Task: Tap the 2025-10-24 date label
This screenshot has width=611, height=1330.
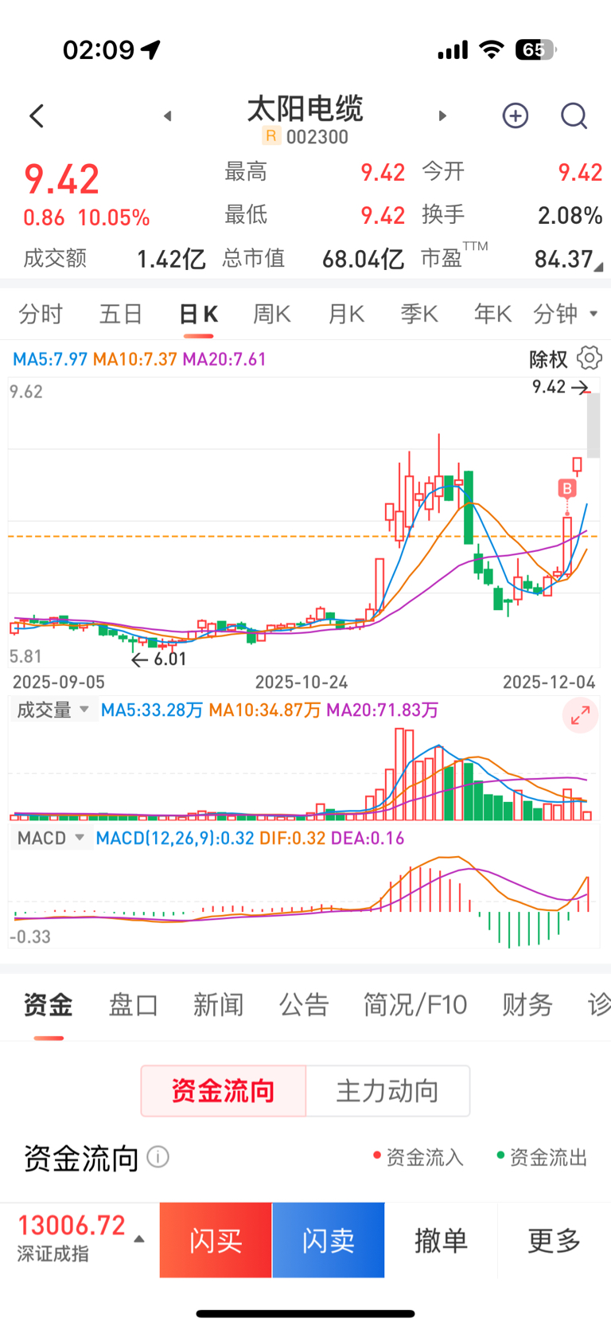Action: coord(302,682)
